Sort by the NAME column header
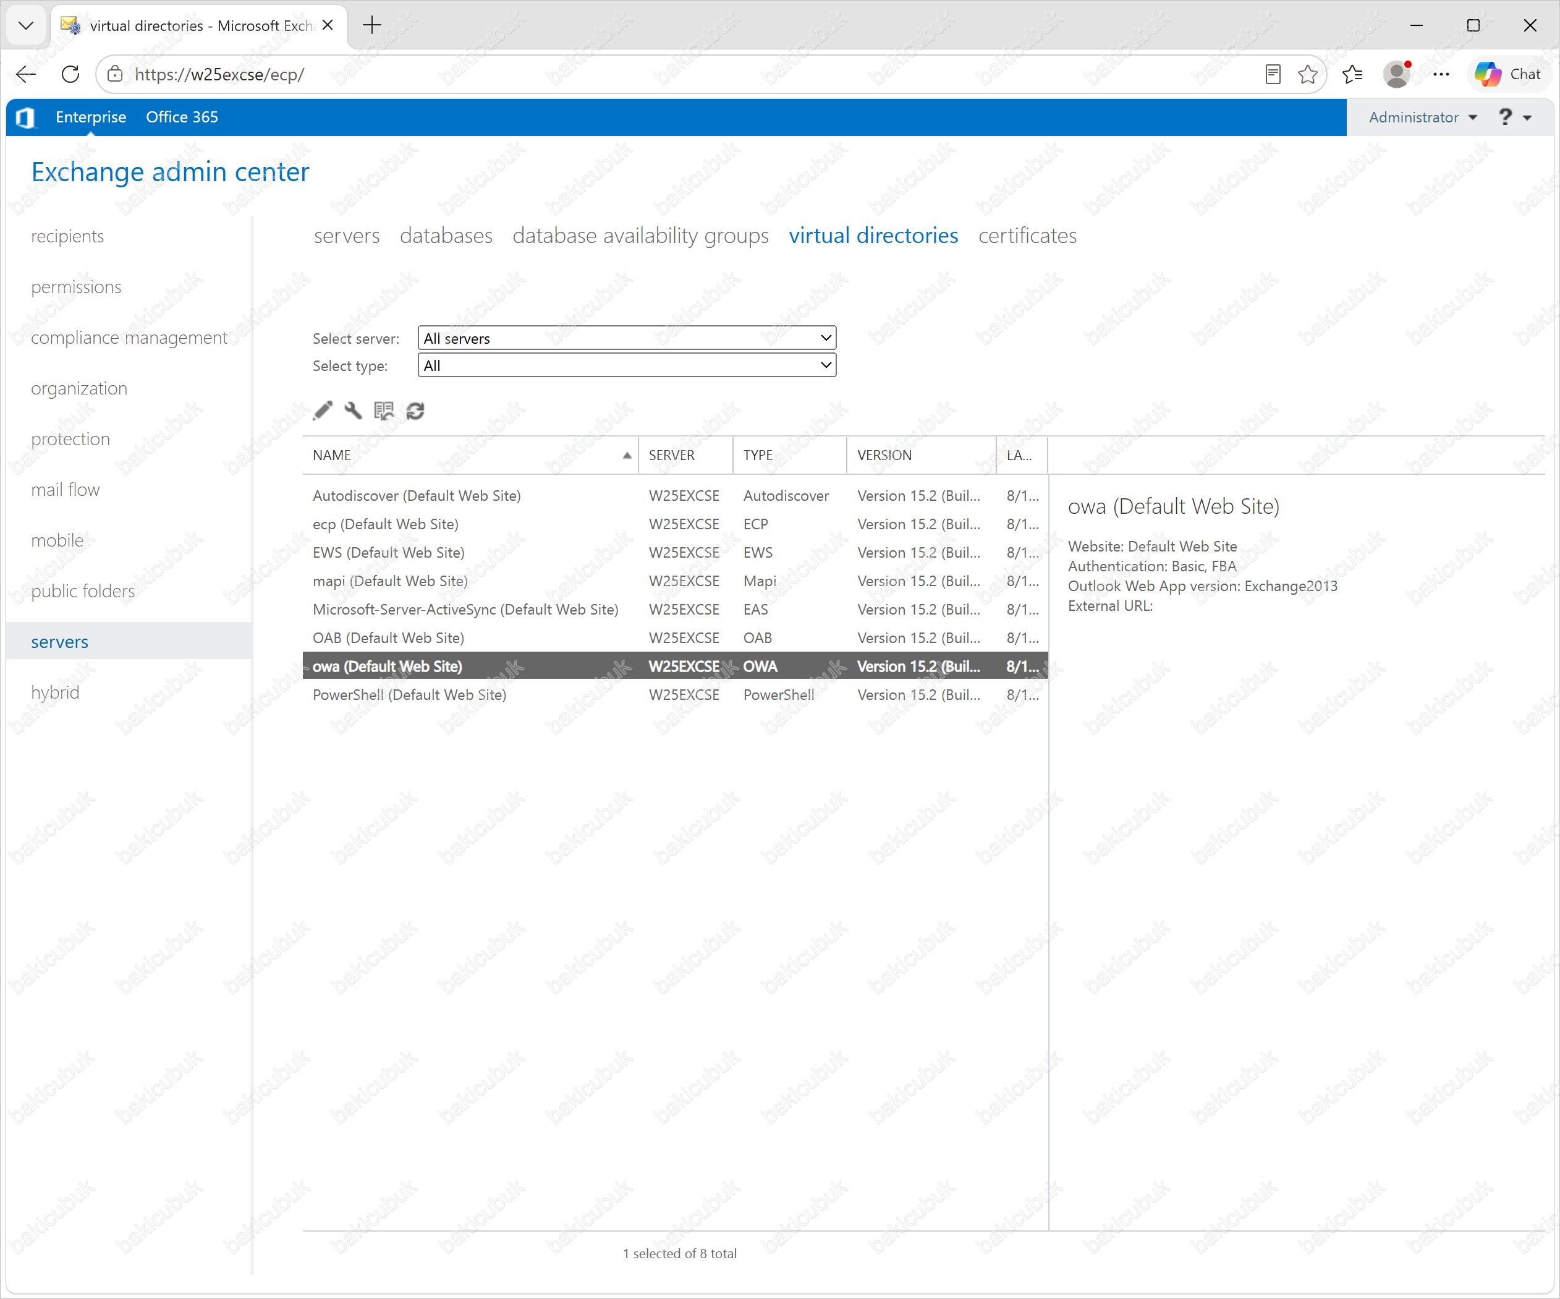 pyautogui.click(x=470, y=455)
